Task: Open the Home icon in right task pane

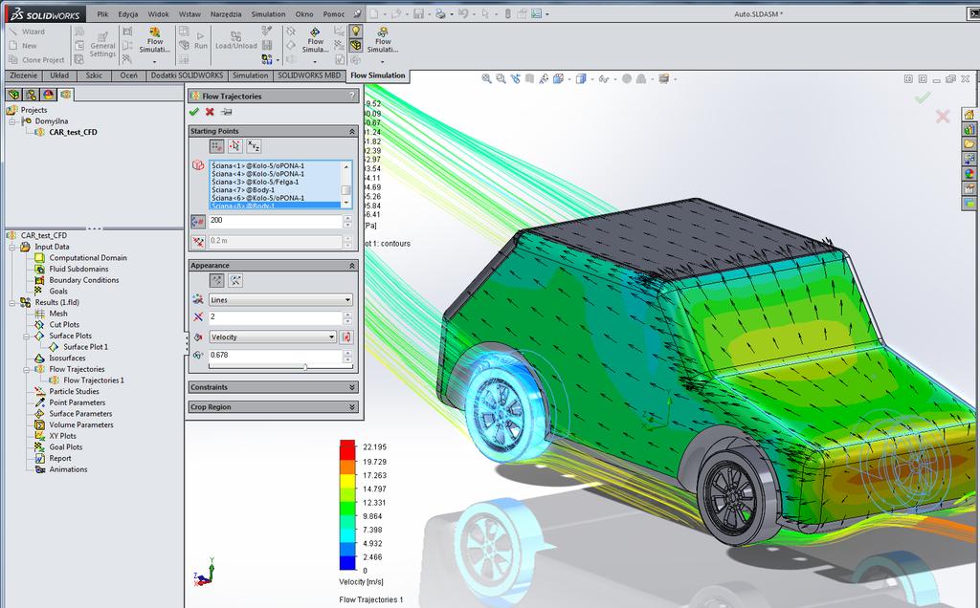Action: tap(969, 115)
